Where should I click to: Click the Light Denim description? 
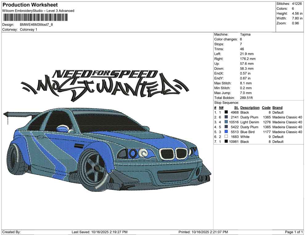250,122
